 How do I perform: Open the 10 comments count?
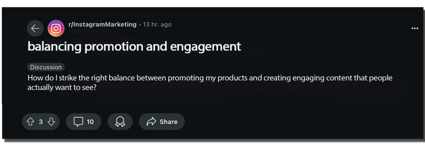(90, 122)
